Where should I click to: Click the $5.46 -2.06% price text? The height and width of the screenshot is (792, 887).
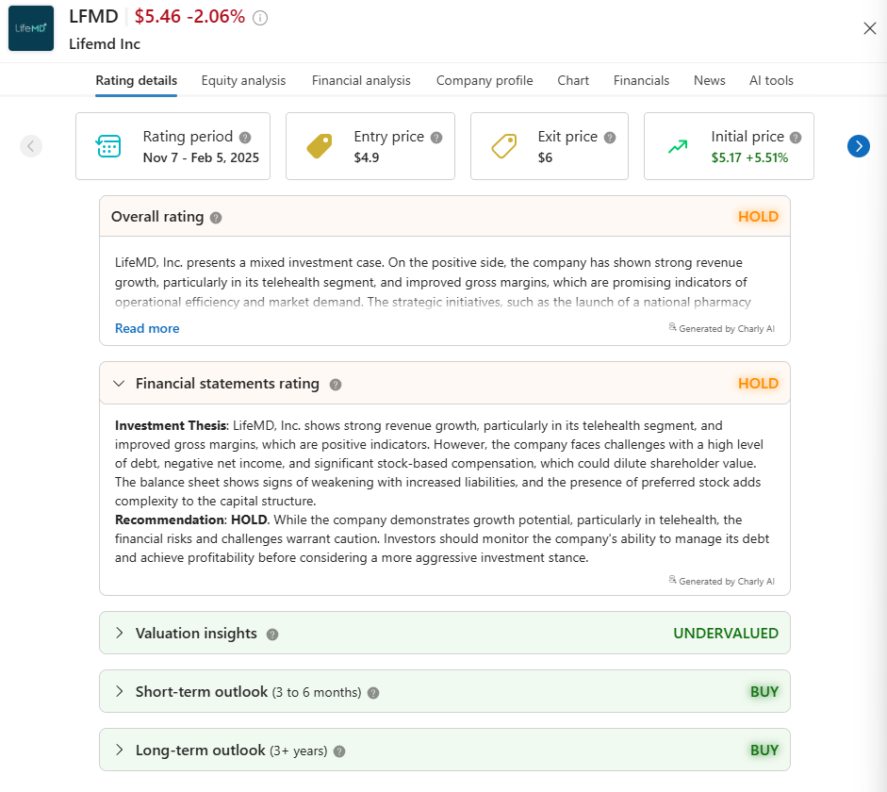tap(189, 16)
